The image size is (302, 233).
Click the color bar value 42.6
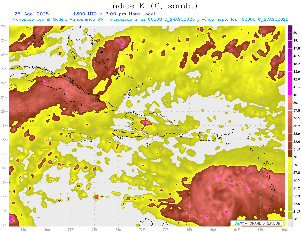[297, 79]
